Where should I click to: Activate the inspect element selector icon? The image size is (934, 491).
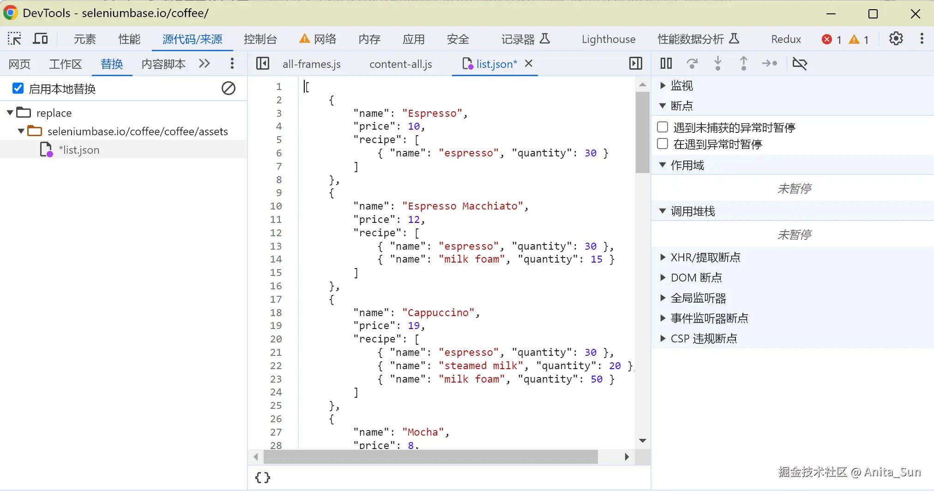point(14,39)
